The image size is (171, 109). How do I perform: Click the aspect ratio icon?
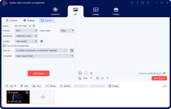click(x=80, y=78)
